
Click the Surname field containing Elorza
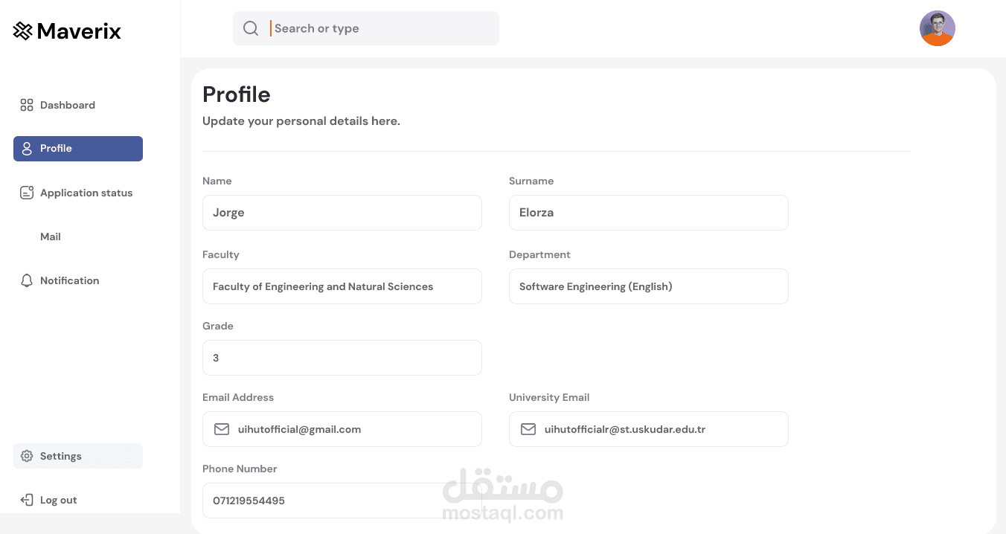(648, 213)
